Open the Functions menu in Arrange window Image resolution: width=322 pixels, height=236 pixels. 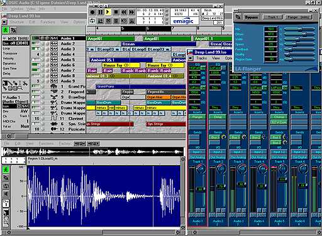click(48, 22)
